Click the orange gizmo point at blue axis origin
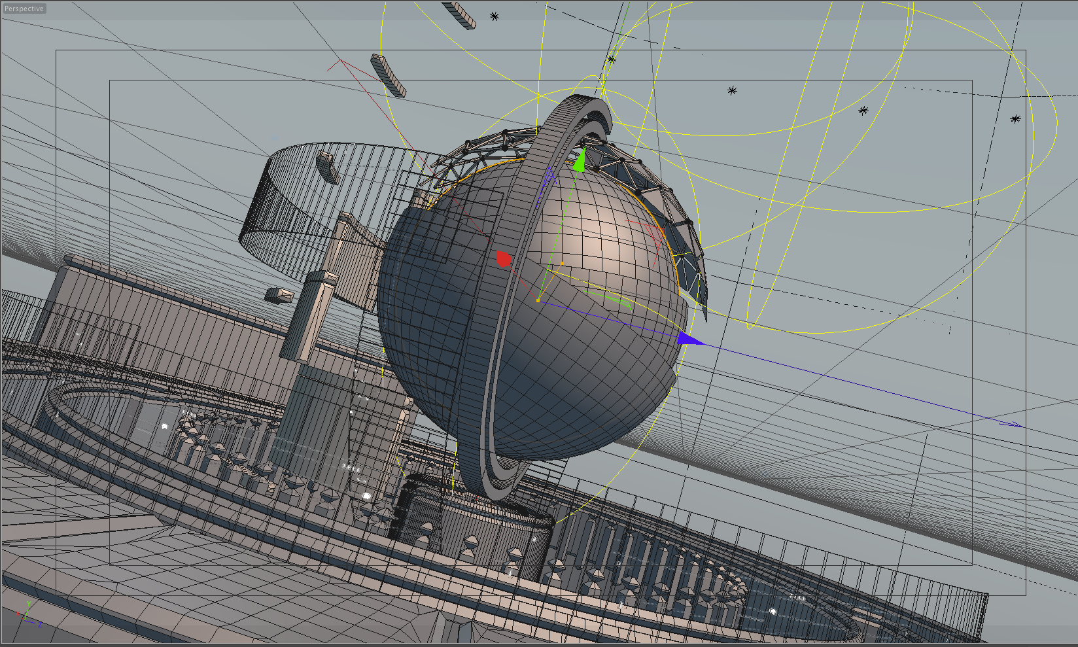The width and height of the screenshot is (1078, 647). [x=538, y=300]
